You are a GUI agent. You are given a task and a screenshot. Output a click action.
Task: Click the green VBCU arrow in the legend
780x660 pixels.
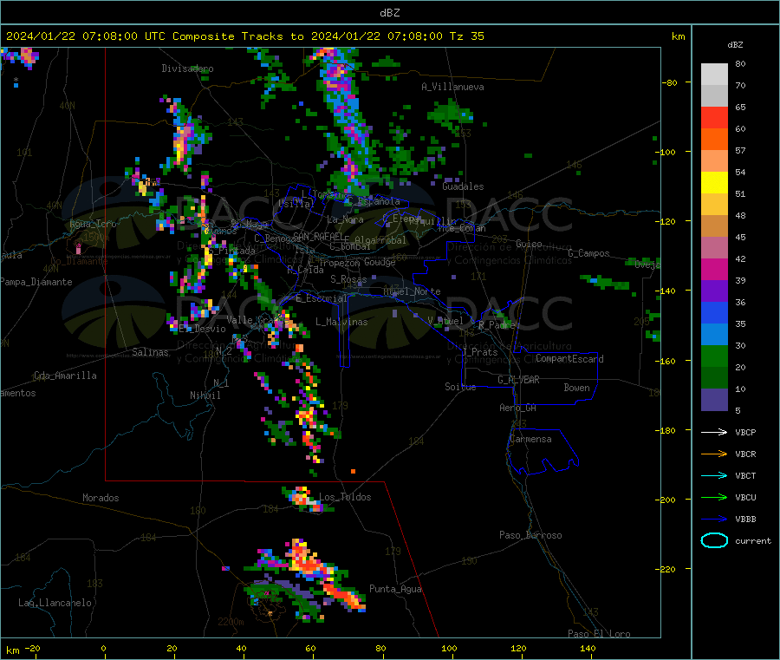pyautogui.click(x=714, y=497)
